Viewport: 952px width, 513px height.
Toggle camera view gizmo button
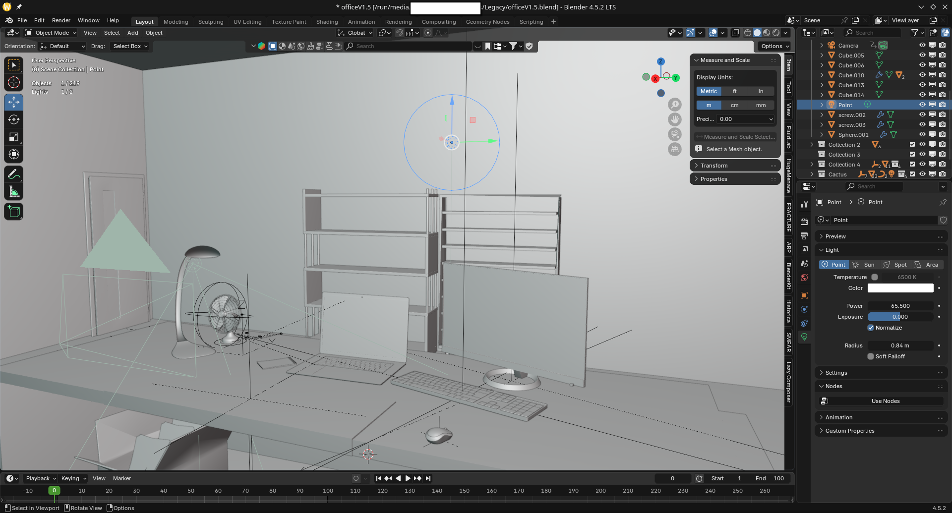coord(675,134)
